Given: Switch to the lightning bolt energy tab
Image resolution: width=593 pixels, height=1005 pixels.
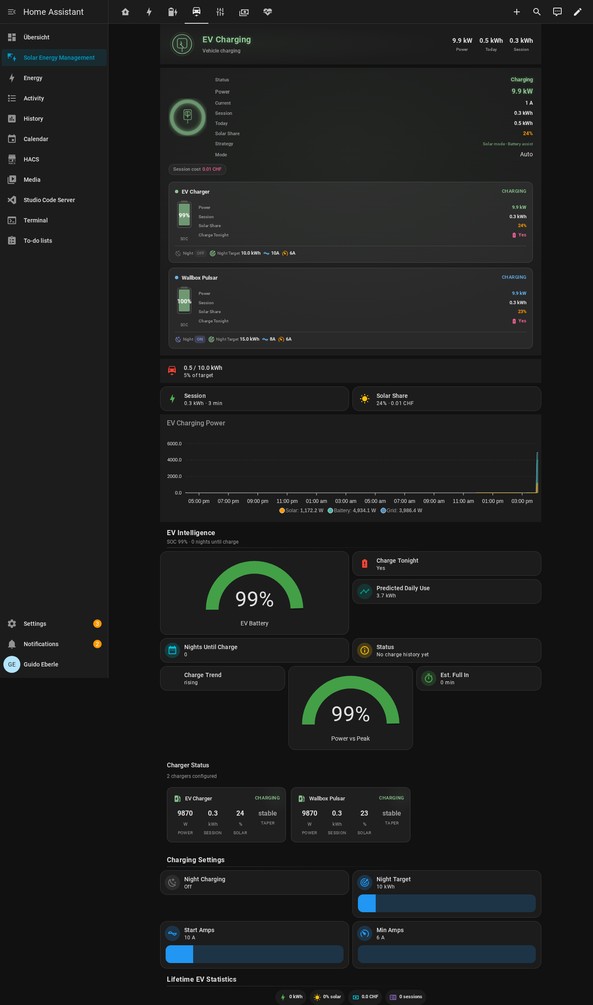Looking at the screenshot, I should point(149,12).
